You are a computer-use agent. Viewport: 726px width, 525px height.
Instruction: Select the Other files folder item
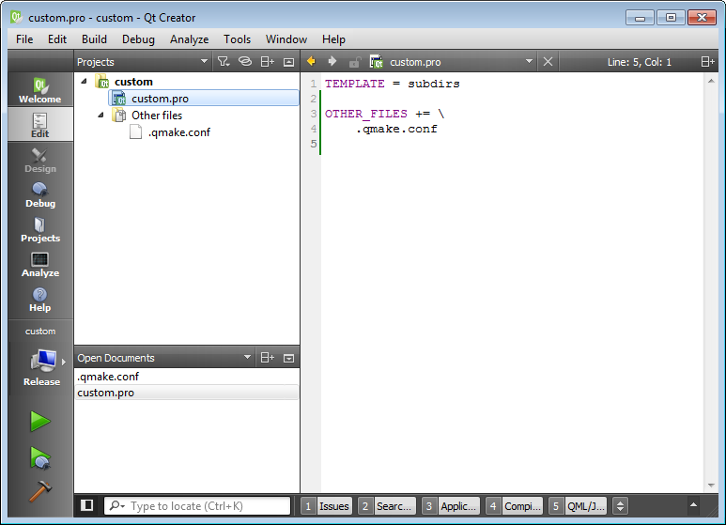pyautogui.click(x=157, y=116)
